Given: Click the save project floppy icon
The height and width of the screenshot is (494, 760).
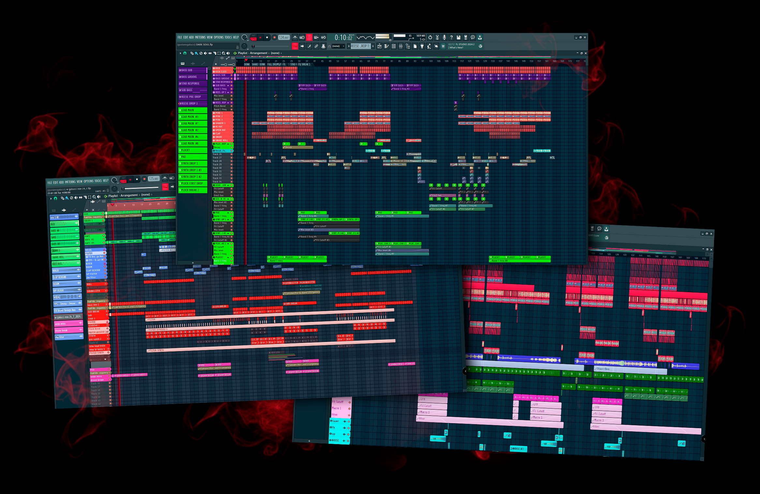Looking at the screenshot, I should click(x=458, y=37).
